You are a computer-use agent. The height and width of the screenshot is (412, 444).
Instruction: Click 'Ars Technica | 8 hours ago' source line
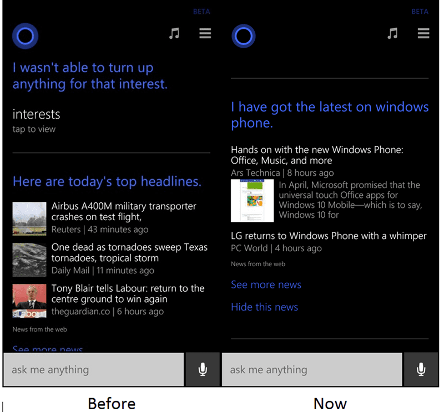click(x=282, y=173)
